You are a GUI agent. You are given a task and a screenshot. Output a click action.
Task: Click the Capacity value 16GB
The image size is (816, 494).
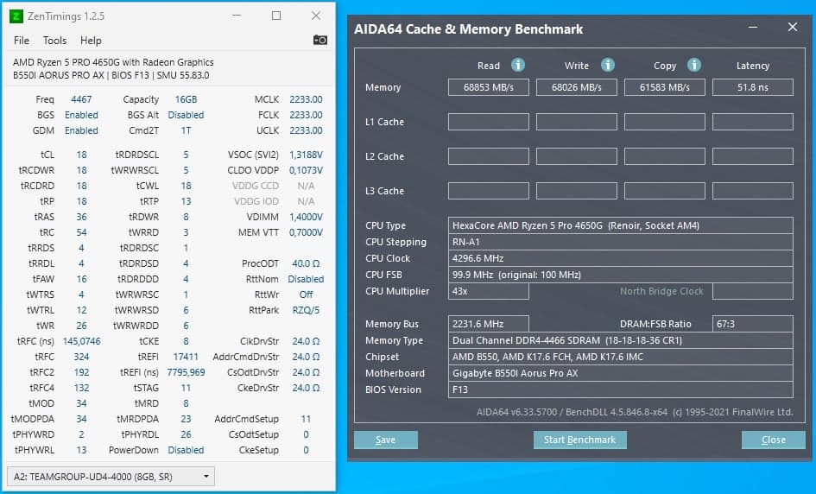186,99
